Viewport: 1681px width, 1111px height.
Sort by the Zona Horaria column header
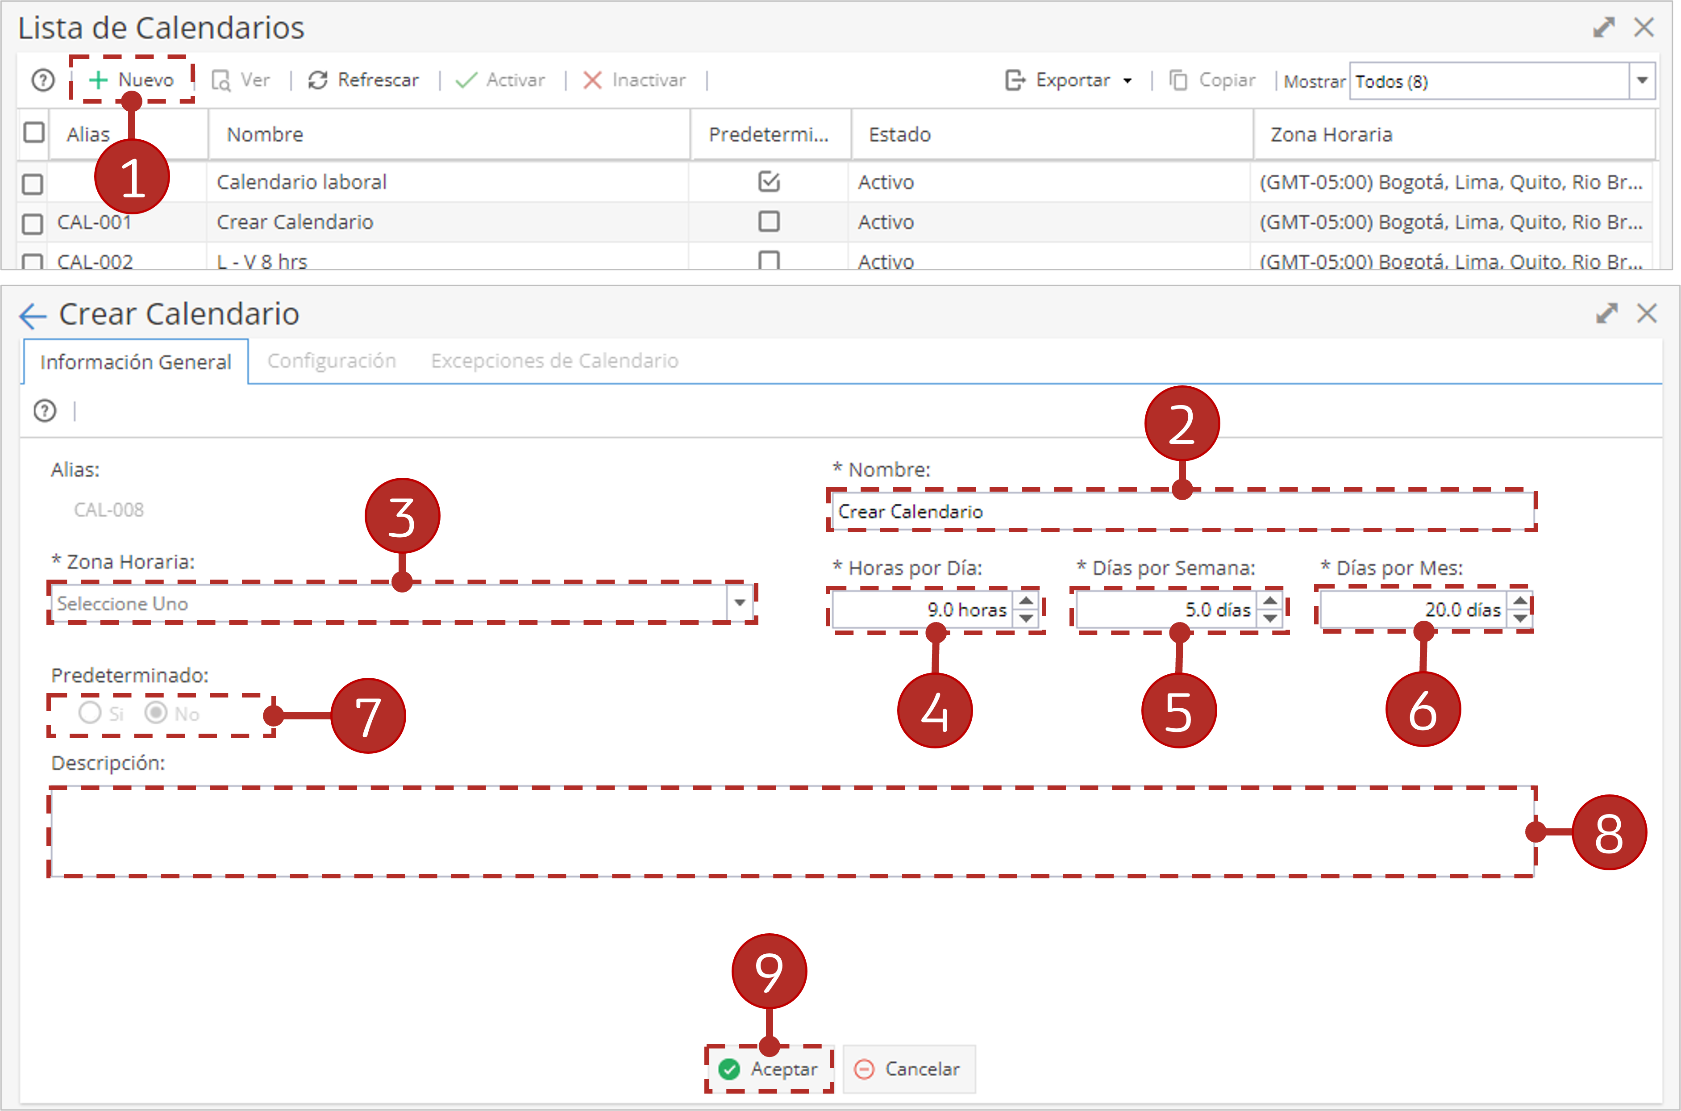(1454, 134)
